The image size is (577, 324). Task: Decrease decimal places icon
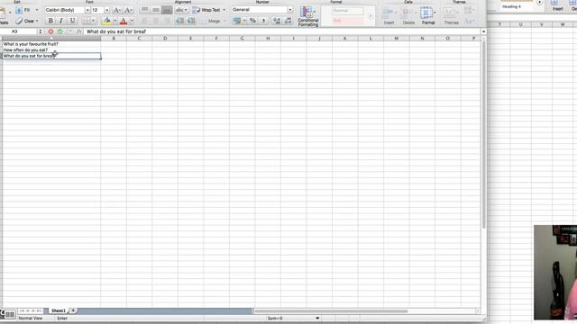click(288, 21)
